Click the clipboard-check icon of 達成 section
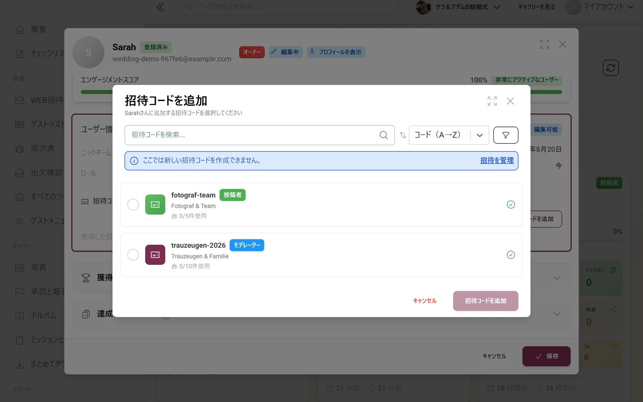 (86, 314)
